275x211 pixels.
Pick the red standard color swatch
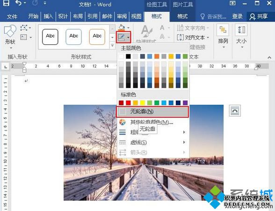pos(128,103)
